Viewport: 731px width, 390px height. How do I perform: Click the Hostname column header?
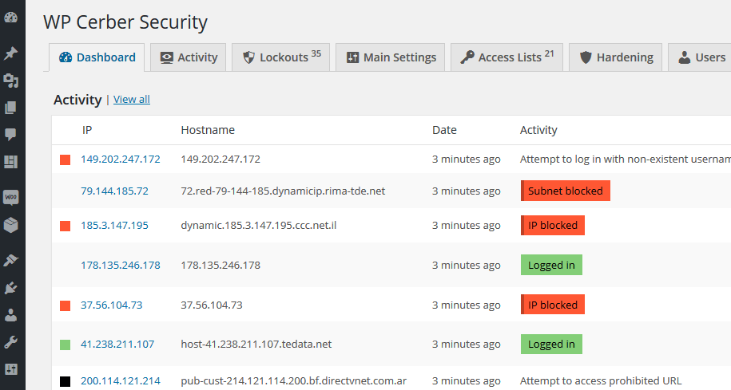(x=208, y=130)
